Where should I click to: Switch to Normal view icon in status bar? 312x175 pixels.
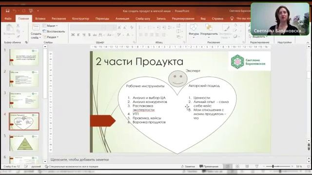(x=228, y=166)
